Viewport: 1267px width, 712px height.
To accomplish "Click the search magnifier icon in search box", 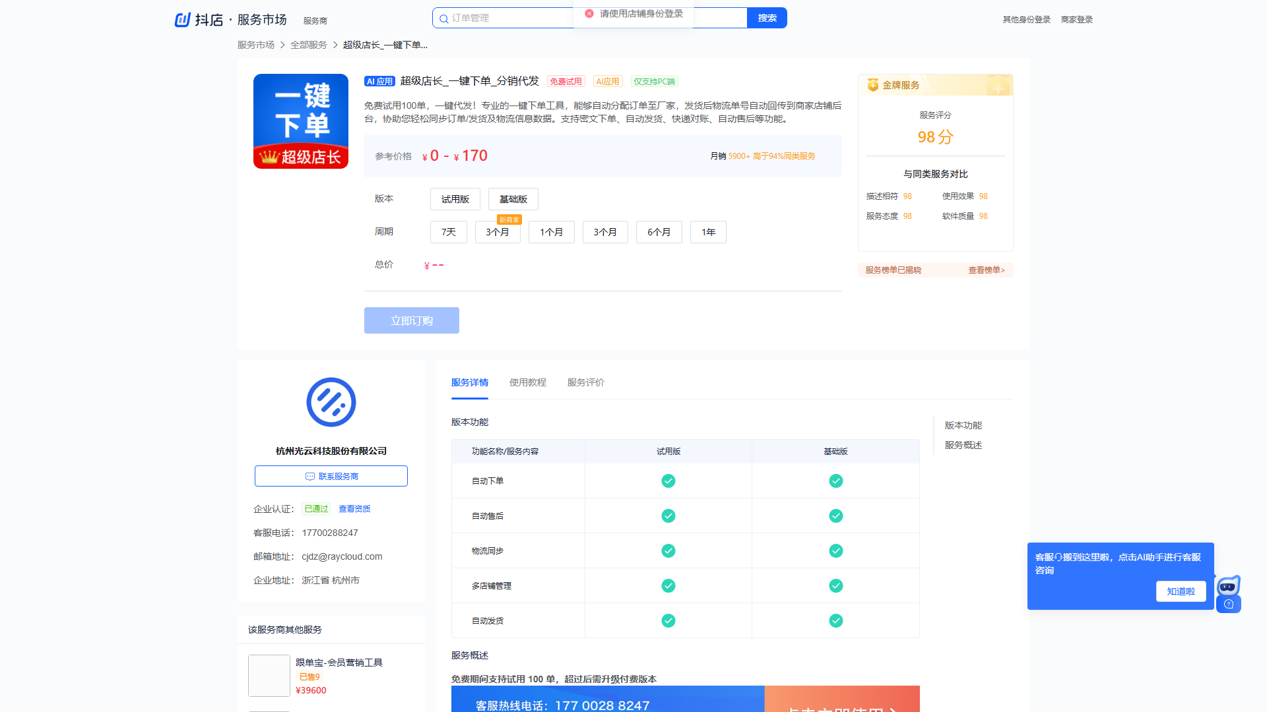I will coord(444,18).
